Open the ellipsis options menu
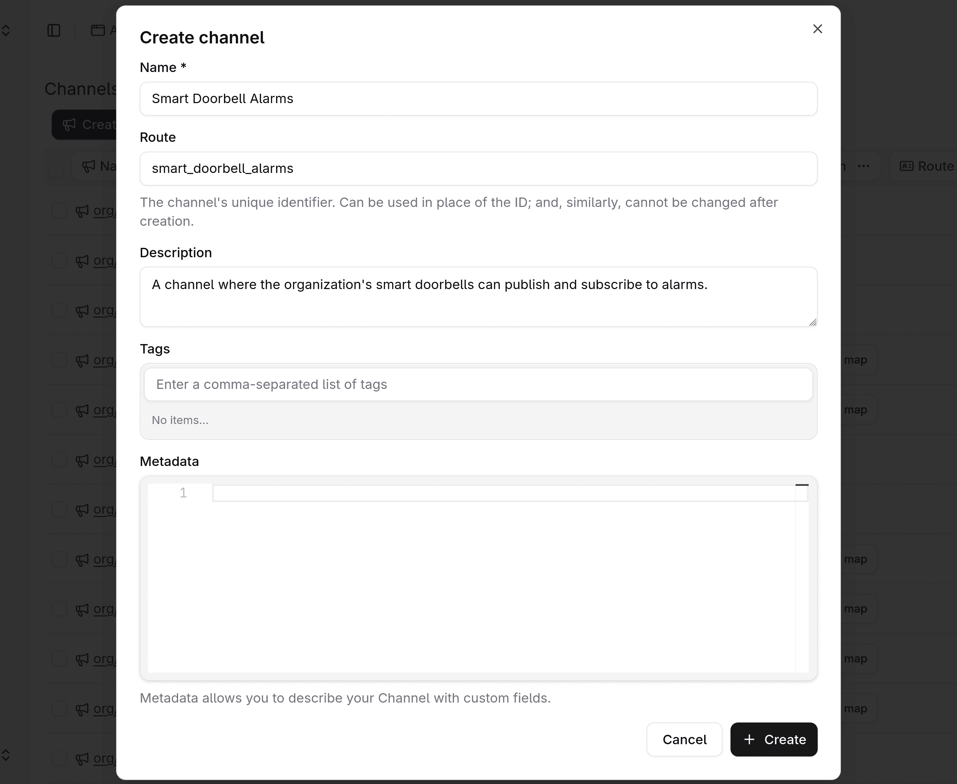The width and height of the screenshot is (957, 784). [x=863, y=166]
